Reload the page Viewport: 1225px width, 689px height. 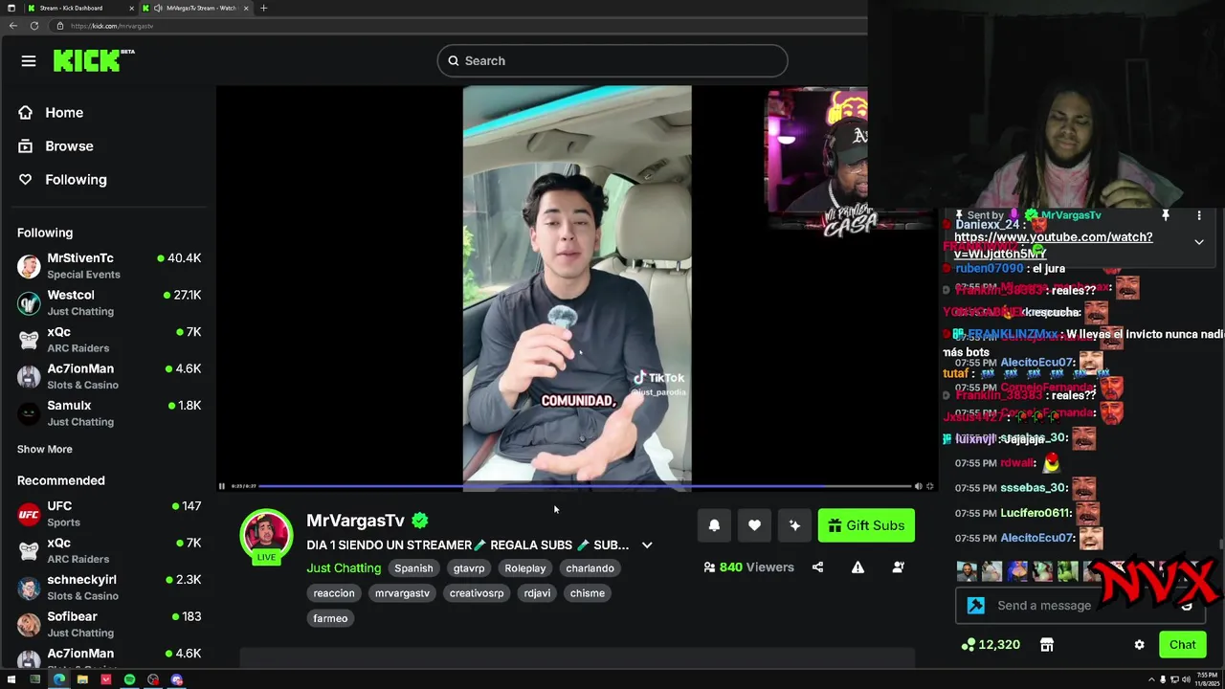(x=34, y=26)
